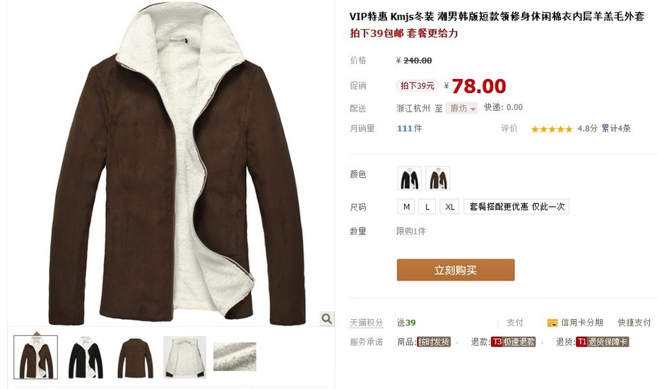
Task: Select size M option
Action: click(406, 207)
